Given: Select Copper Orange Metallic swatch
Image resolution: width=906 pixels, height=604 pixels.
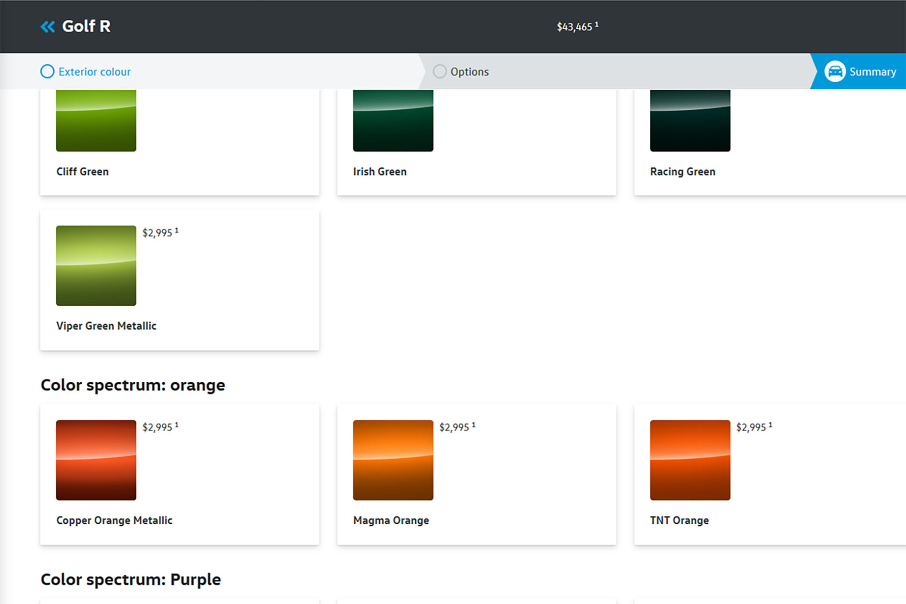Looking at the screenshot, I should [x=96, y=460].
